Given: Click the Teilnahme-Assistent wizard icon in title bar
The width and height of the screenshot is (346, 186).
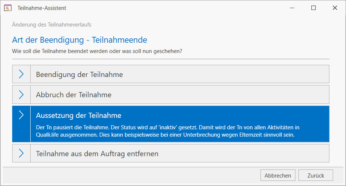Looking at the screenshot, I should (7, 8).
